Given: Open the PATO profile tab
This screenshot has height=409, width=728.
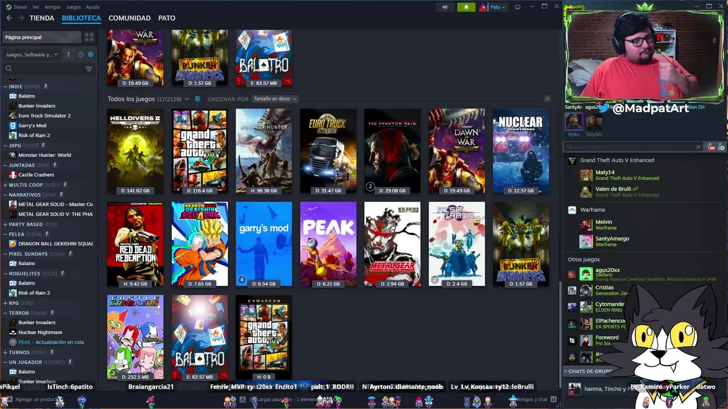Looking at the screenshot, I should tap(167, 18).
